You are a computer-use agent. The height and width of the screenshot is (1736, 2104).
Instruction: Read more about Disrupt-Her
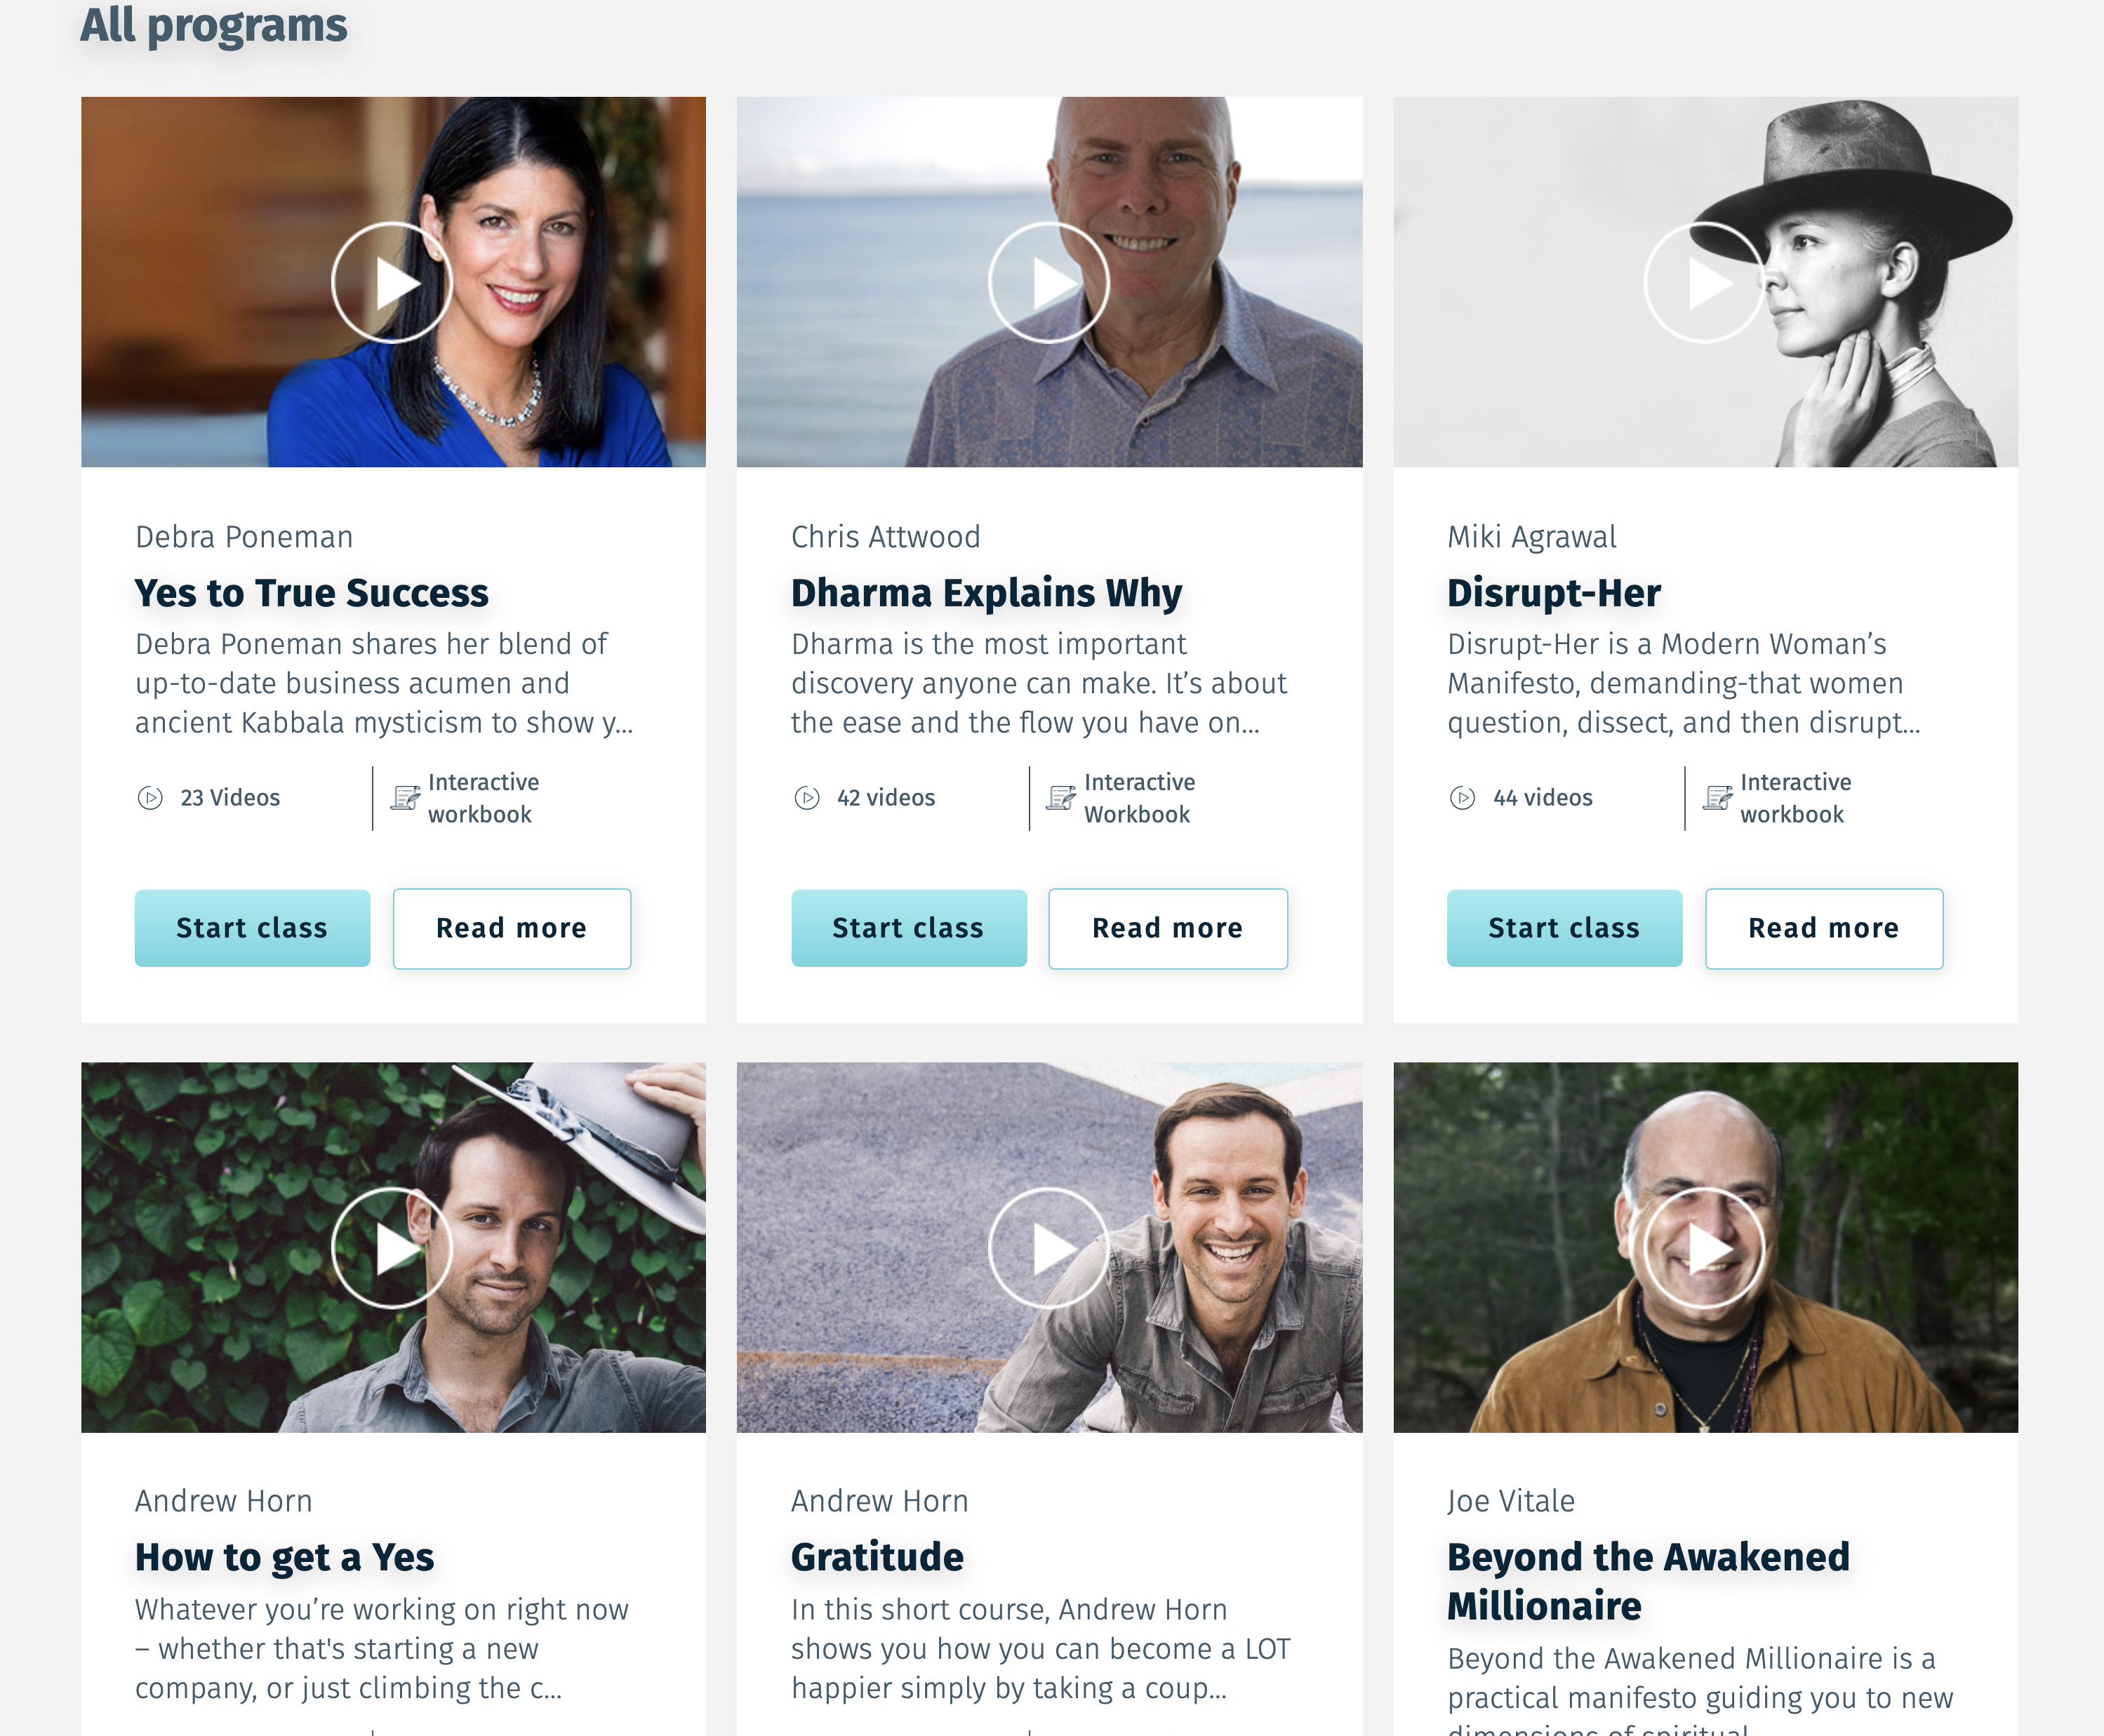tap(1824, 928)
